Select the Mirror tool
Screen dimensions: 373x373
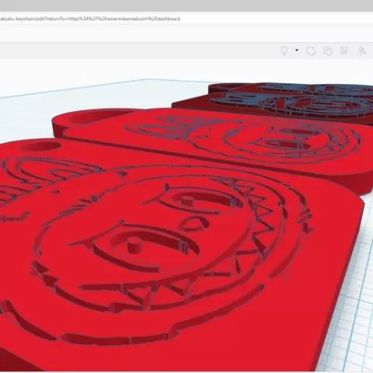click(x=361, y=51)
